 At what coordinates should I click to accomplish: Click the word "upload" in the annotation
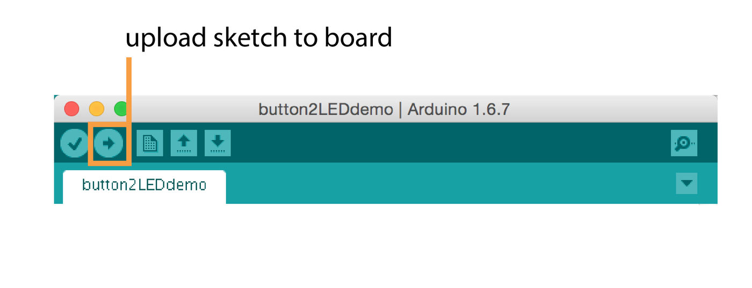[166, 39]
